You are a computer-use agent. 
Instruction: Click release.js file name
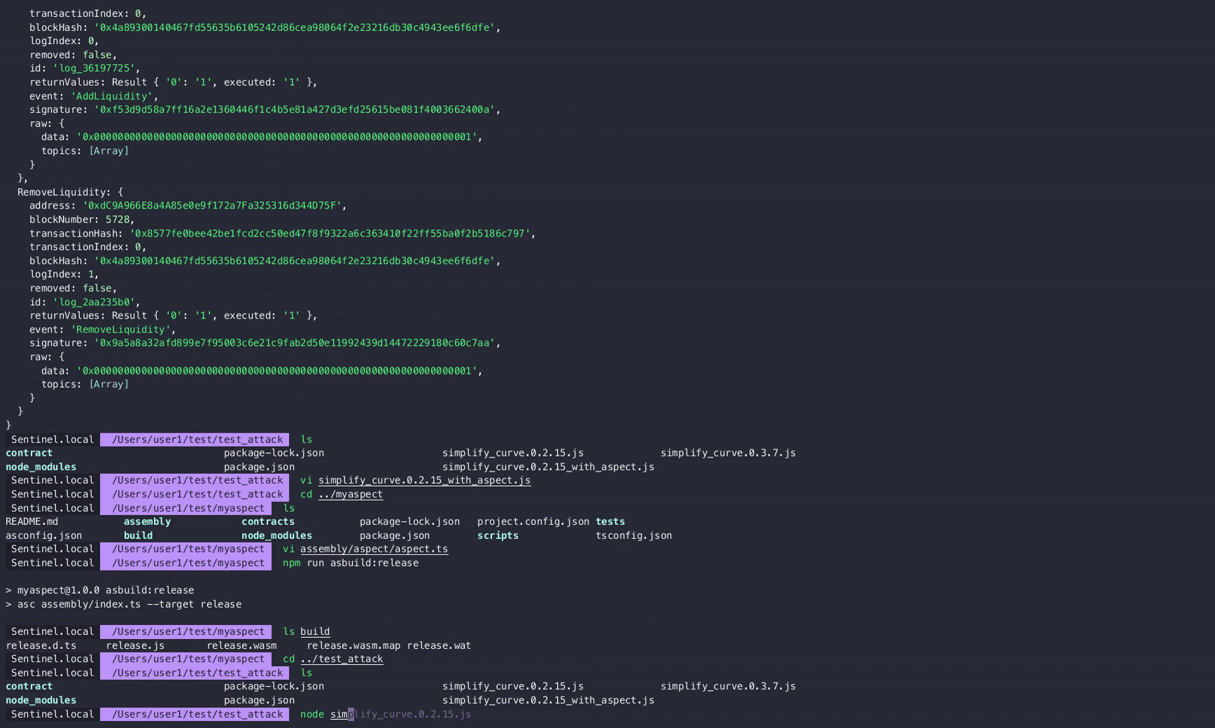(x=135, y=645)
